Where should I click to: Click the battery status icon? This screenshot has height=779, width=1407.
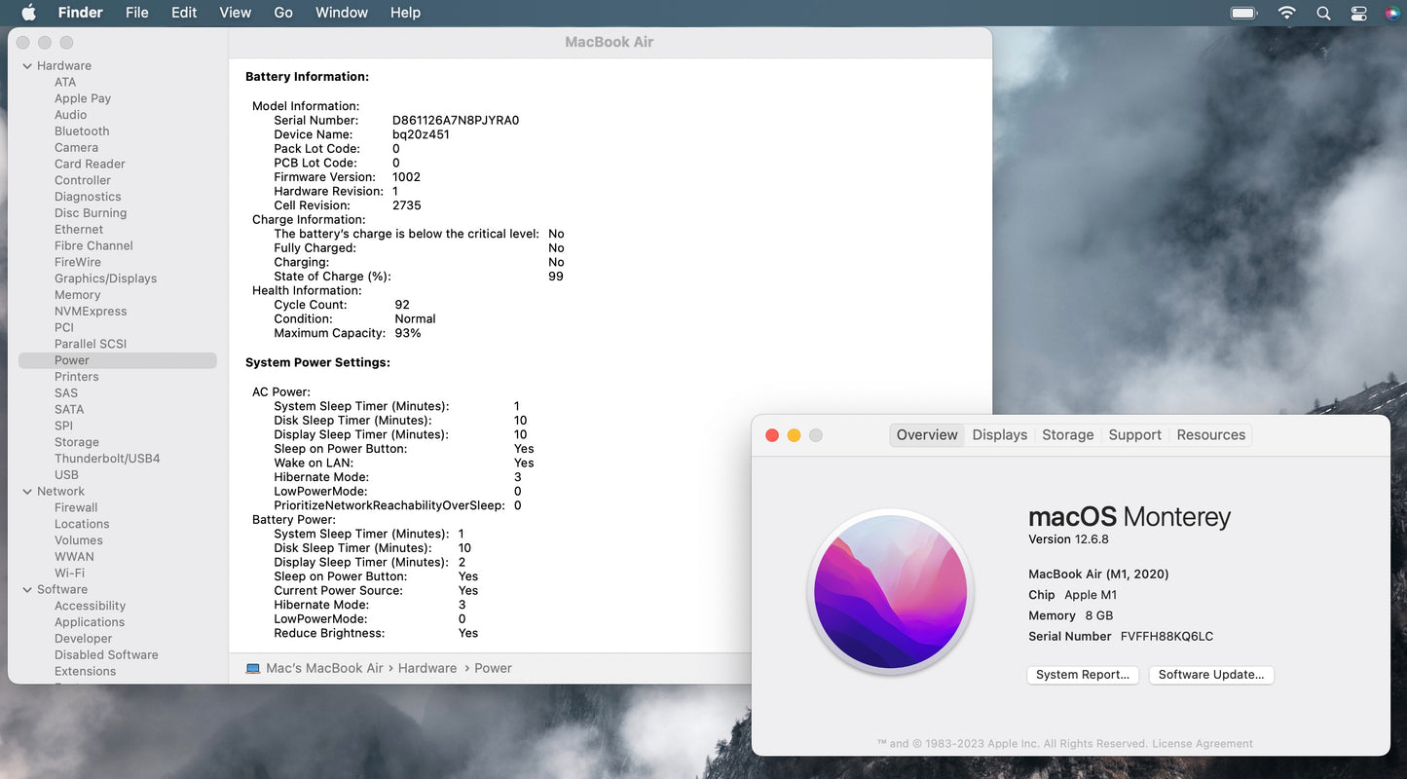[1243, 13]
